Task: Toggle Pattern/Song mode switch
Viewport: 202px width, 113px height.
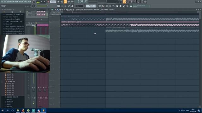Action: 38,2
